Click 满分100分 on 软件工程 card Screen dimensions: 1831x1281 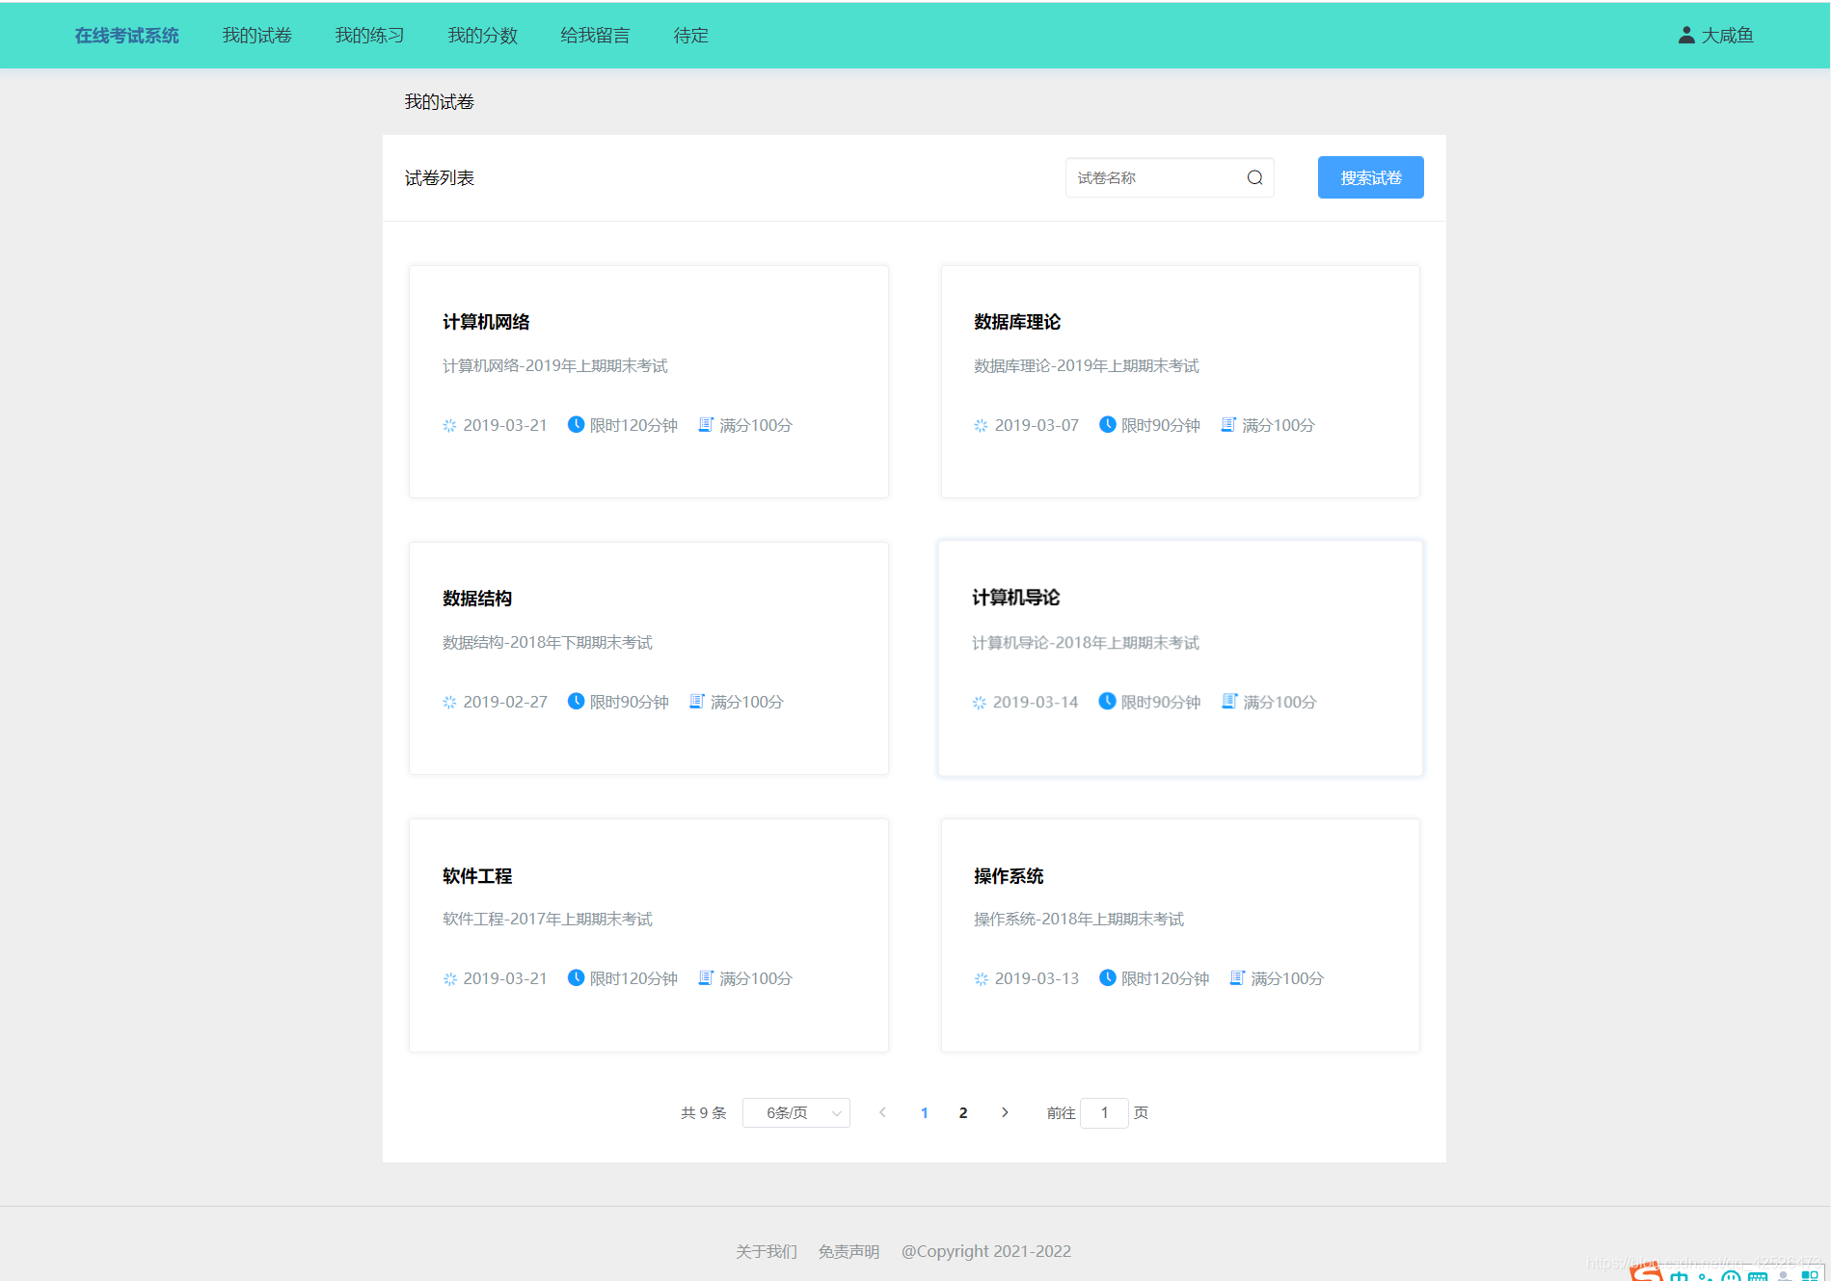click(756, 978)
